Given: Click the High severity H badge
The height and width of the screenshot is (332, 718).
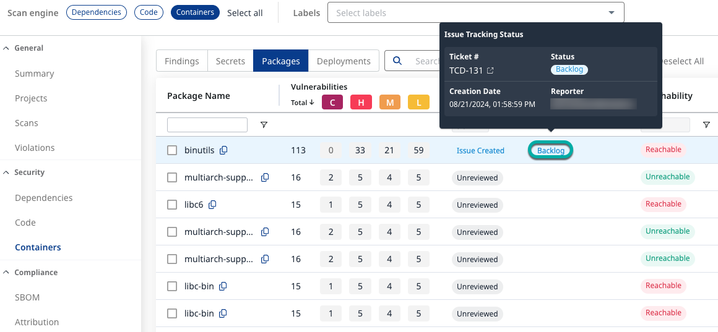Looking at the screenshot, I should [361, 103].
